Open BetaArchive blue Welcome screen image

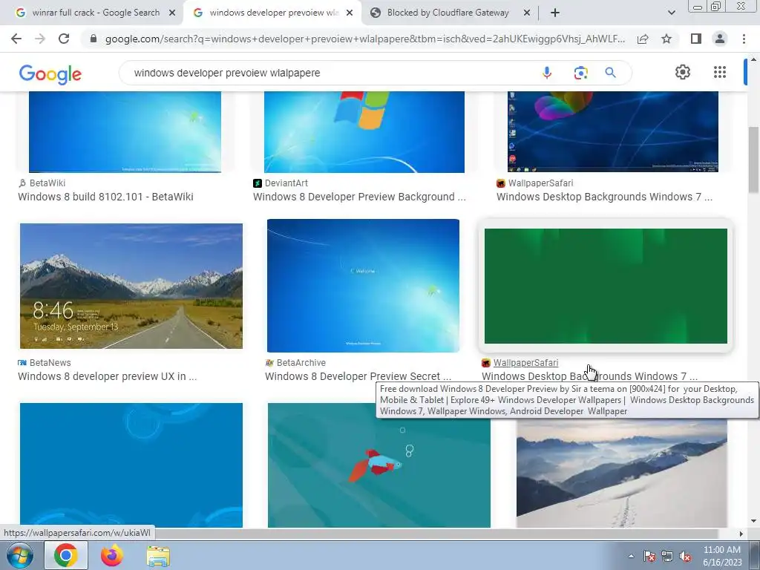[x=363, y=286]
